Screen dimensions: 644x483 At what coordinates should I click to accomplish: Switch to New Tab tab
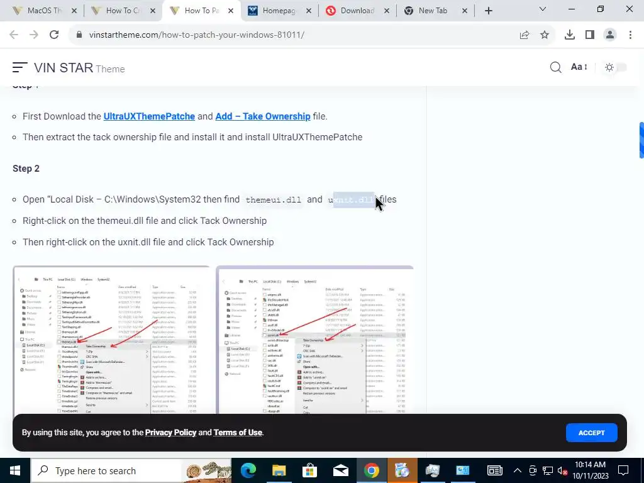pyautogui.click(x=435, y=11)
